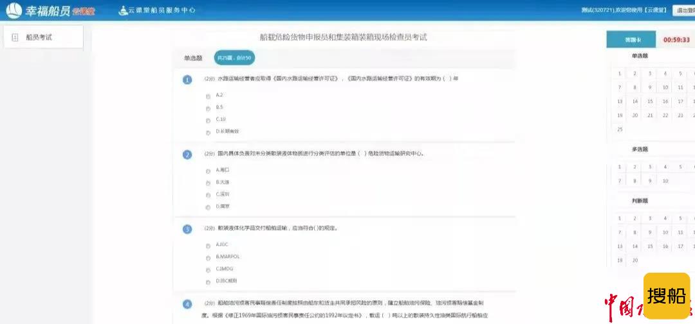Pick option D.IBC规则 for question 3
This screenshot has height=324, width=695.
coord(208,282)
